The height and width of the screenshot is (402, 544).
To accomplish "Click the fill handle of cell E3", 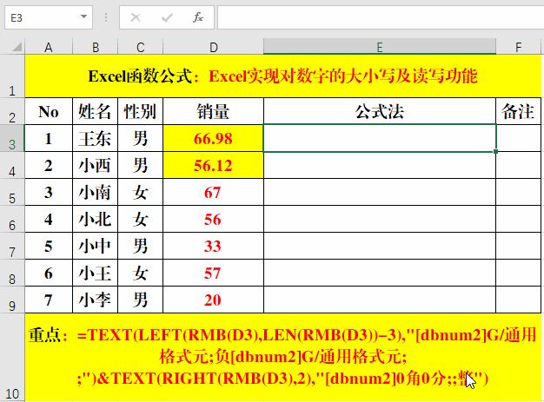I will [x=496, y=151].
